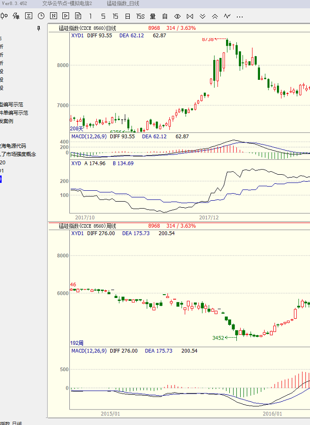Image resolution: width=310 pixels, height=425 pixels.
Task: Click the 8738 high price marker
Action: [208, 40]
